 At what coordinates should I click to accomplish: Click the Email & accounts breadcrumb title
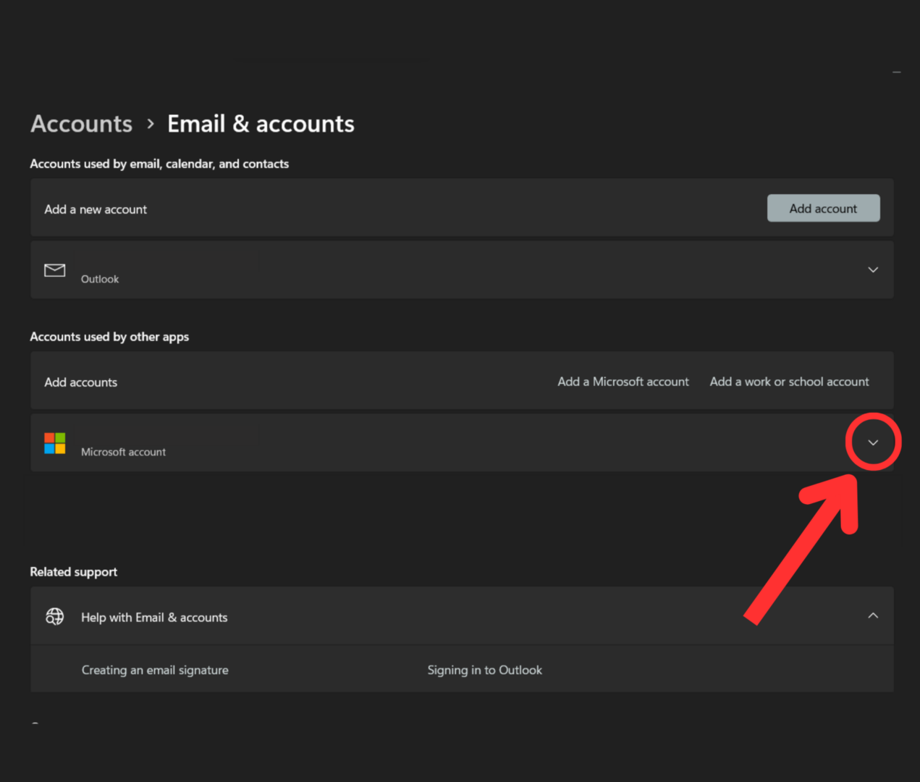click(261, 124)
